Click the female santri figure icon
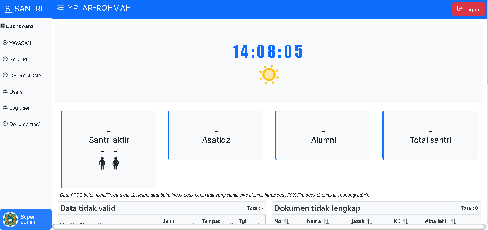 [x=116, y=163]
